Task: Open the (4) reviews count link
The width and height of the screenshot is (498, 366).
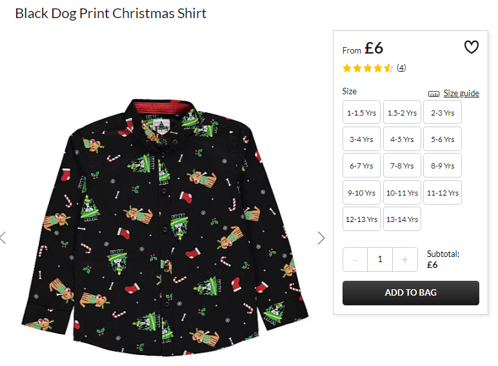Action: click(401, 68)
